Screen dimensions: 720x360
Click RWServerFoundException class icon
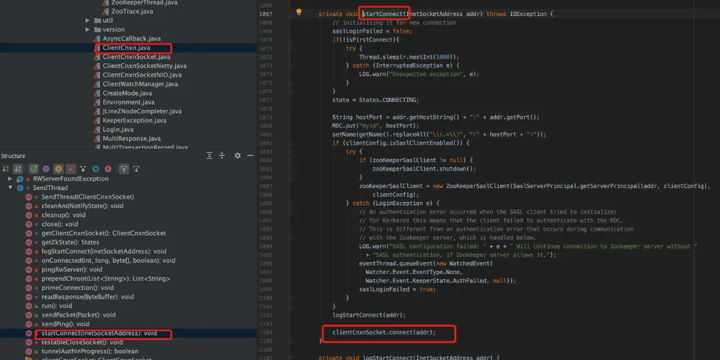click(20, 179)
